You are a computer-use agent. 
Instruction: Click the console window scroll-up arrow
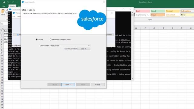[x=132, y=13]
